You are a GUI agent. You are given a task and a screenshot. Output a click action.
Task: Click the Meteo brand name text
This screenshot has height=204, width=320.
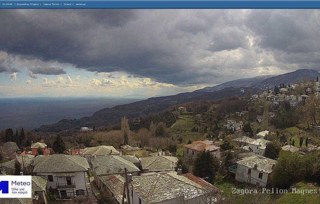21,183
